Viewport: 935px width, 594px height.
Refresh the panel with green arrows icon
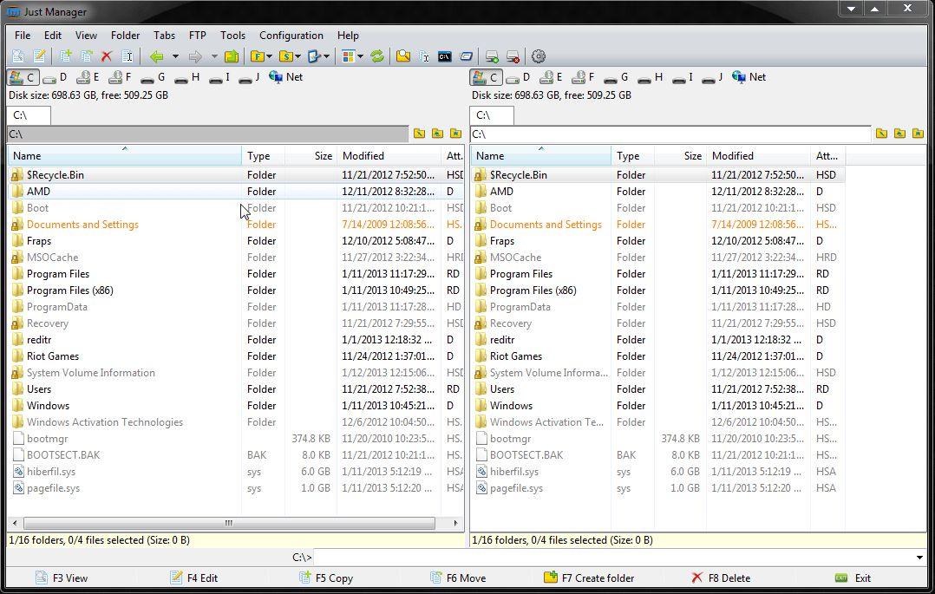coord(376,56)
